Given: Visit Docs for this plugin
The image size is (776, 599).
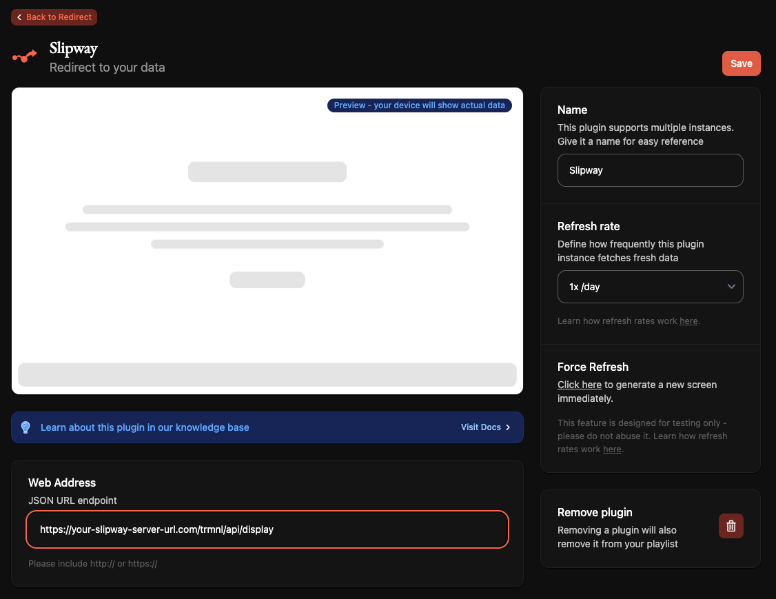Looking at the screenshot, I should (x=480, y=427).
